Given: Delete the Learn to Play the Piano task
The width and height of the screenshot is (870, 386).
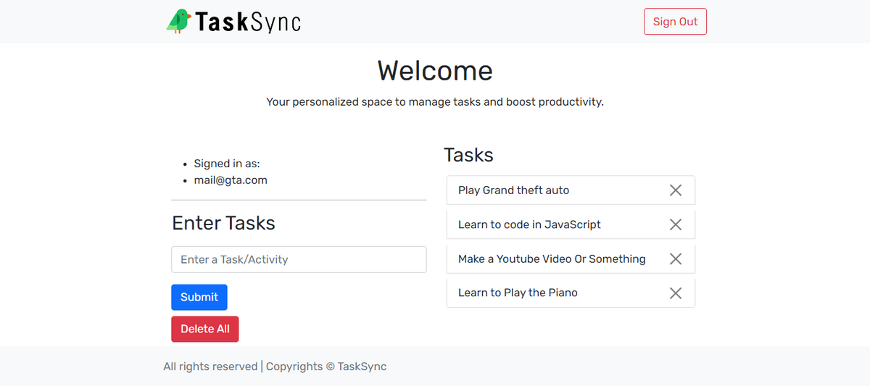Looking at the screenshot, I should pos(675,293).
